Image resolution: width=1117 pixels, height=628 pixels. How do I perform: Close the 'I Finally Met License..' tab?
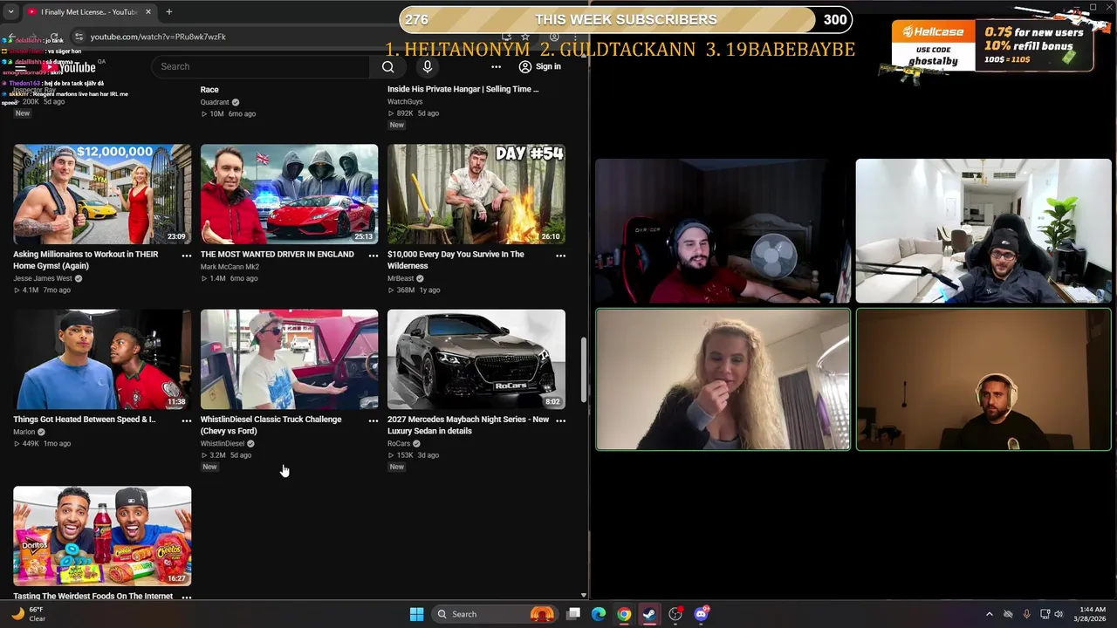(x=147, y=12)
